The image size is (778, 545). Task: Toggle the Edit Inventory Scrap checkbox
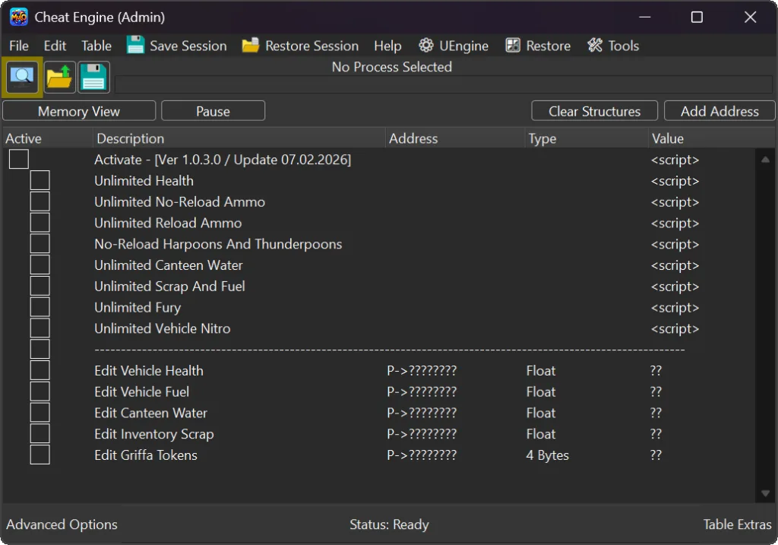pyautogui.click(x=40, y=434)
